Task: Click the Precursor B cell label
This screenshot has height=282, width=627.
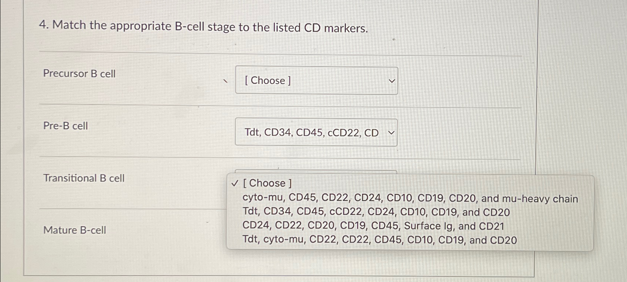Action: click(79, 73)
